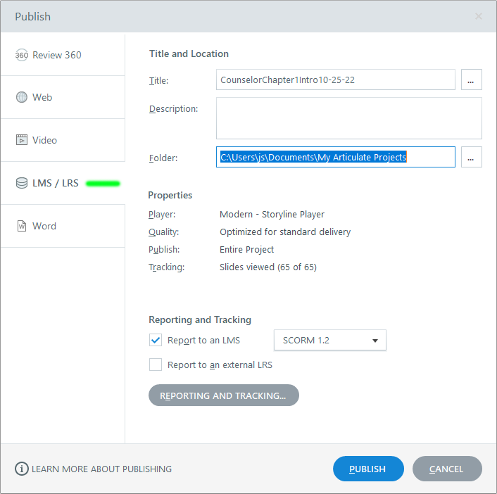This screenshot has width=497, height=494.
Task: Click the info icon beside Learn More
Action: (22, 469)
